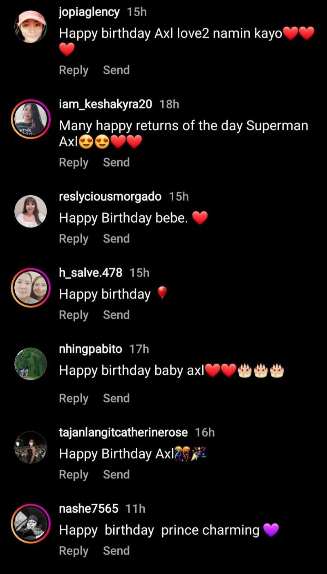Reply to the Superman Axl comment
The height and width of the screenshot is (574, 327).
(x=74, y=163)
